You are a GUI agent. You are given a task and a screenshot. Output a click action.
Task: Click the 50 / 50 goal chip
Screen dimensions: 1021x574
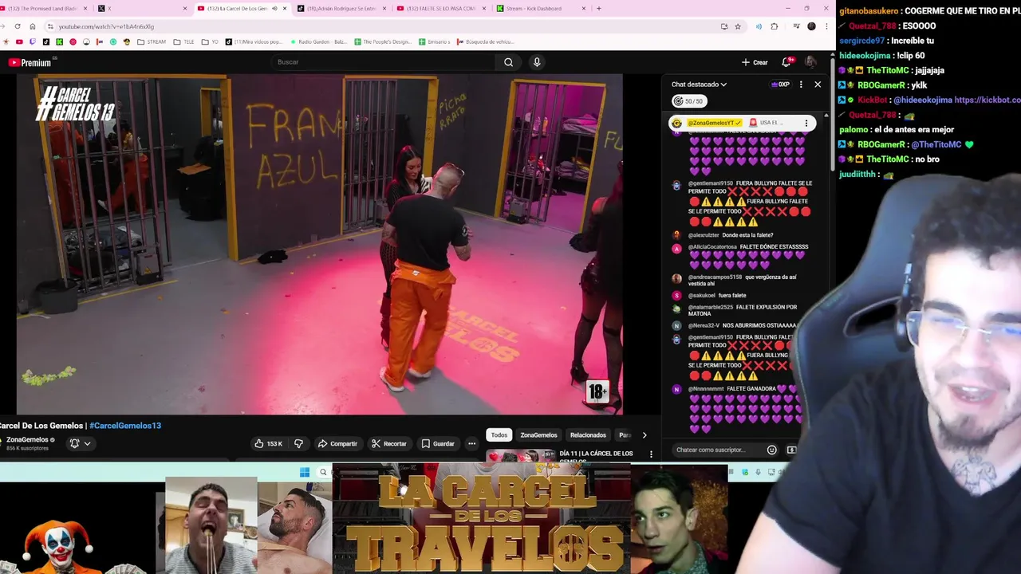click(688, 101)
